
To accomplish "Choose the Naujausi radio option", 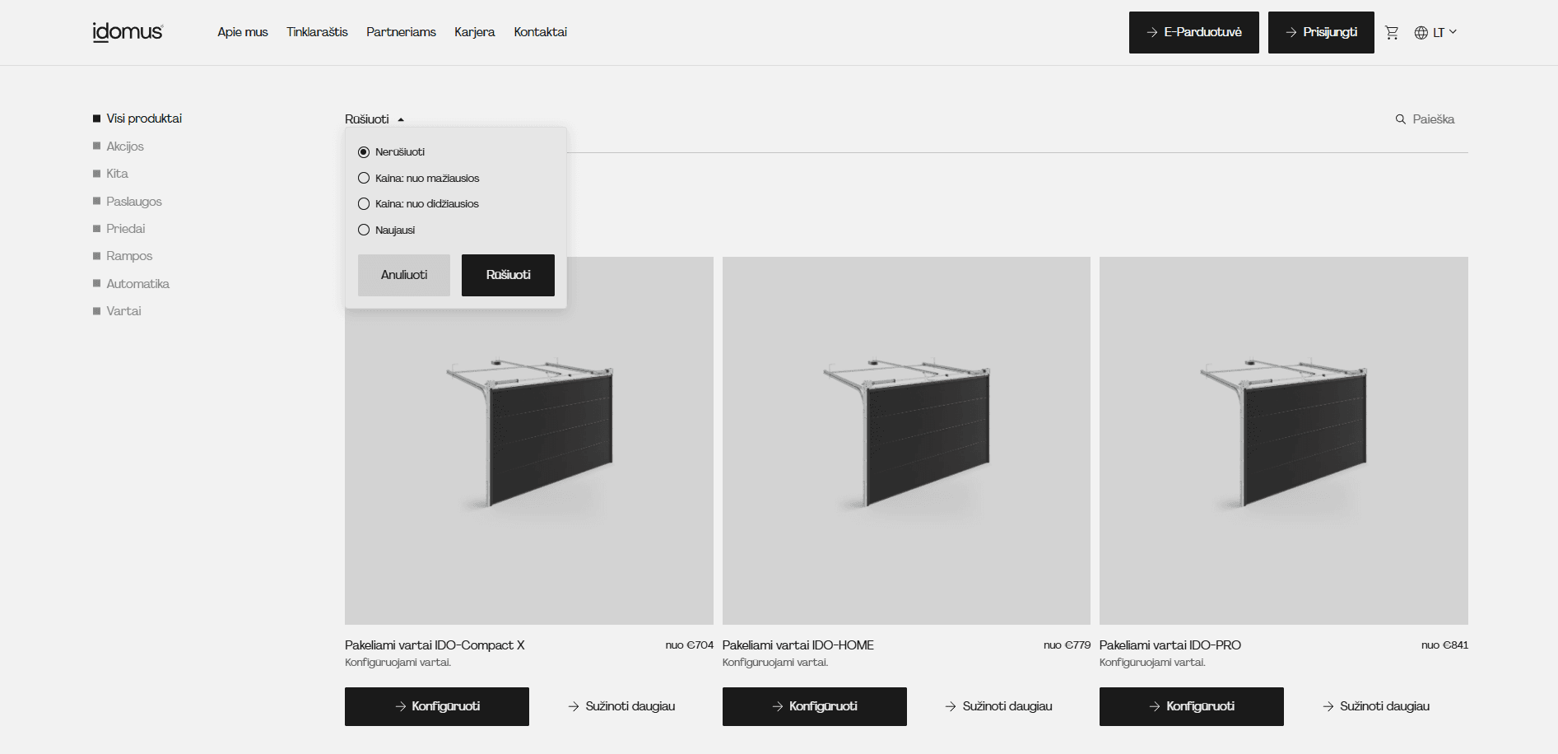I will (x=364, y=230).
